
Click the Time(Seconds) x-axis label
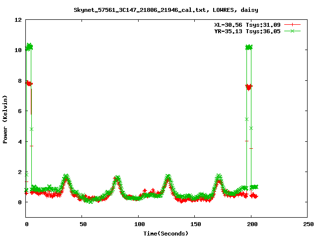(x=165, y=234)
